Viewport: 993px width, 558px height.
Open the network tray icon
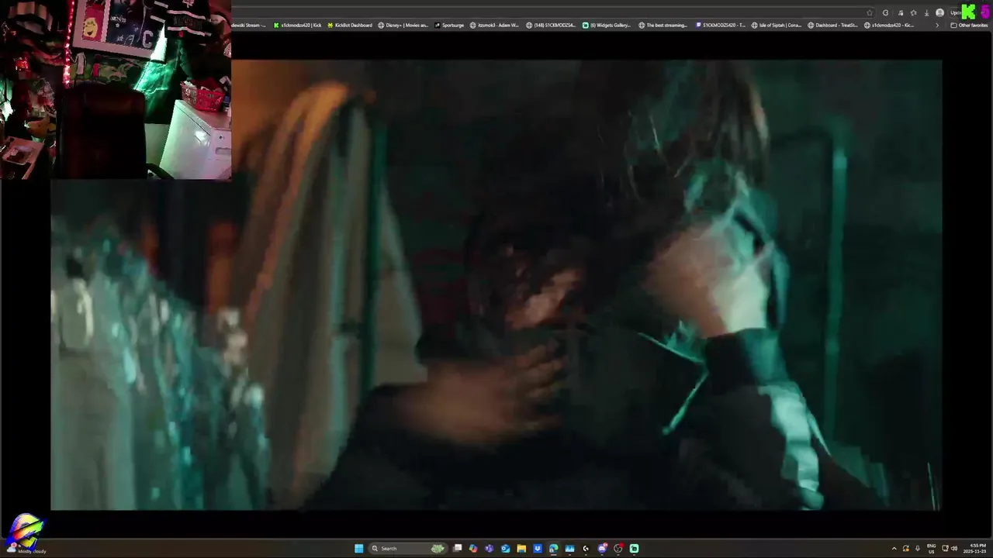(x=945, y=549)
